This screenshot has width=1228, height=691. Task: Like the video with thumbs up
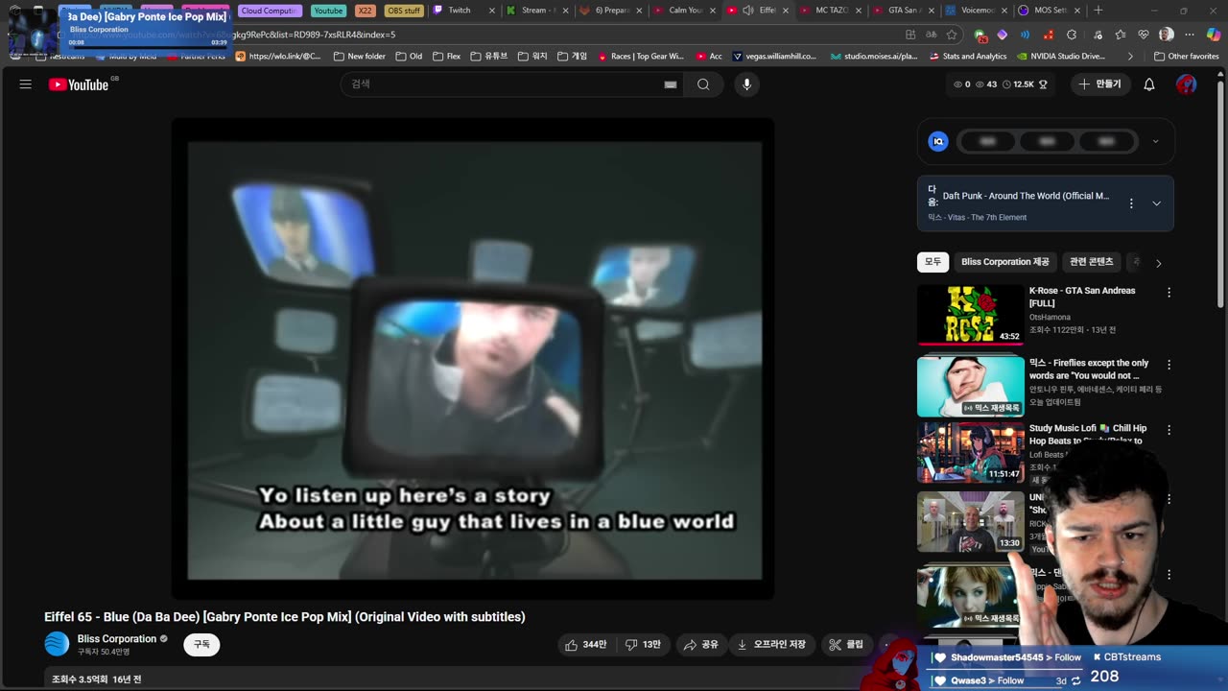tap(585, 645)
